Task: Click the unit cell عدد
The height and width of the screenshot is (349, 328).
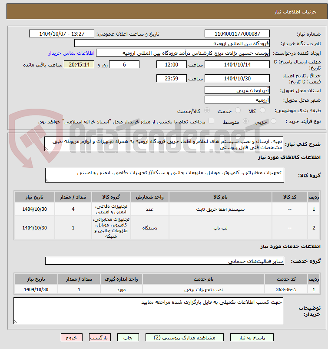Action: point(150,209)
